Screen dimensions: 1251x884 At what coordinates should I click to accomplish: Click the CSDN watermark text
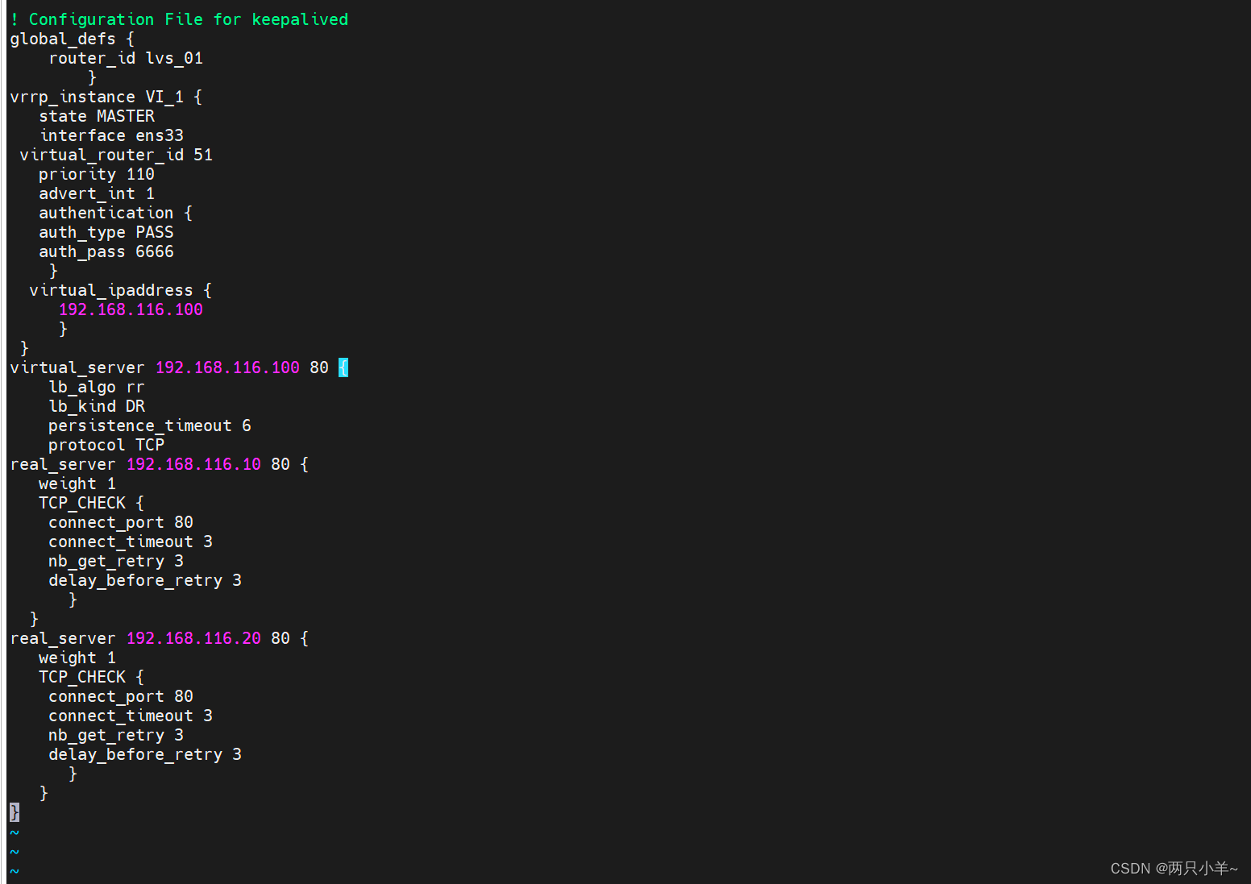(1174, 868)
